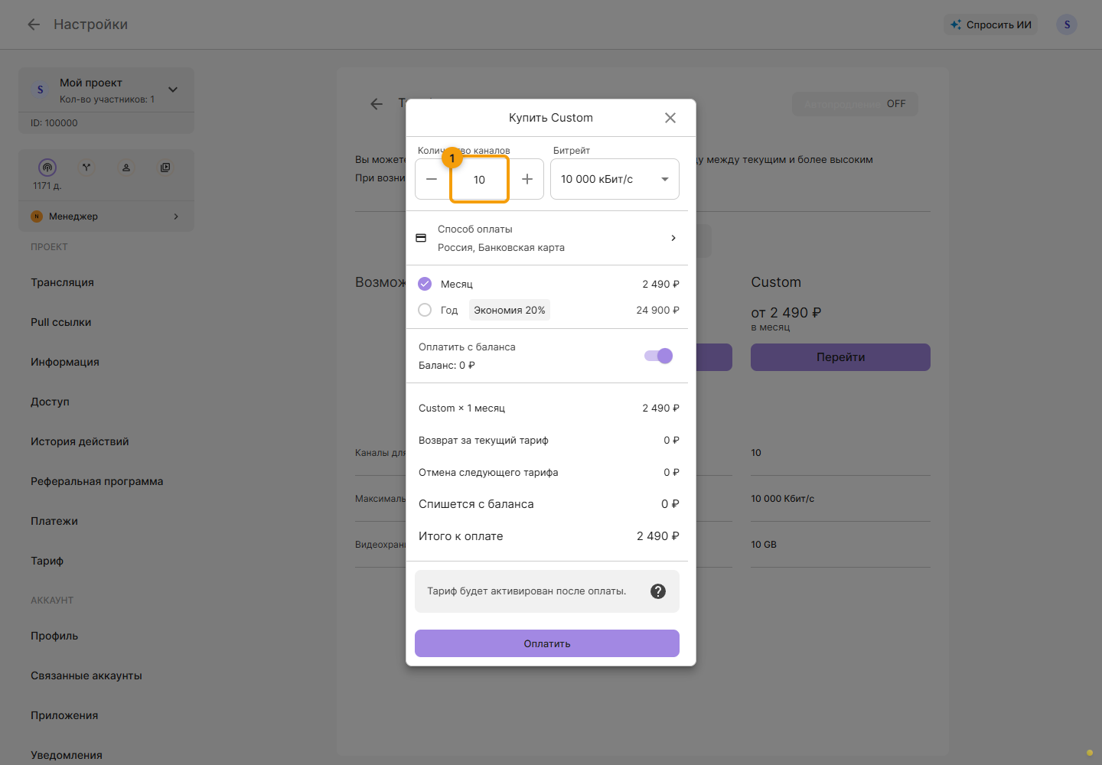Click the Спросить ИИ button
The height and width of the screenshot is (765, 1102).
pos(991,24)
